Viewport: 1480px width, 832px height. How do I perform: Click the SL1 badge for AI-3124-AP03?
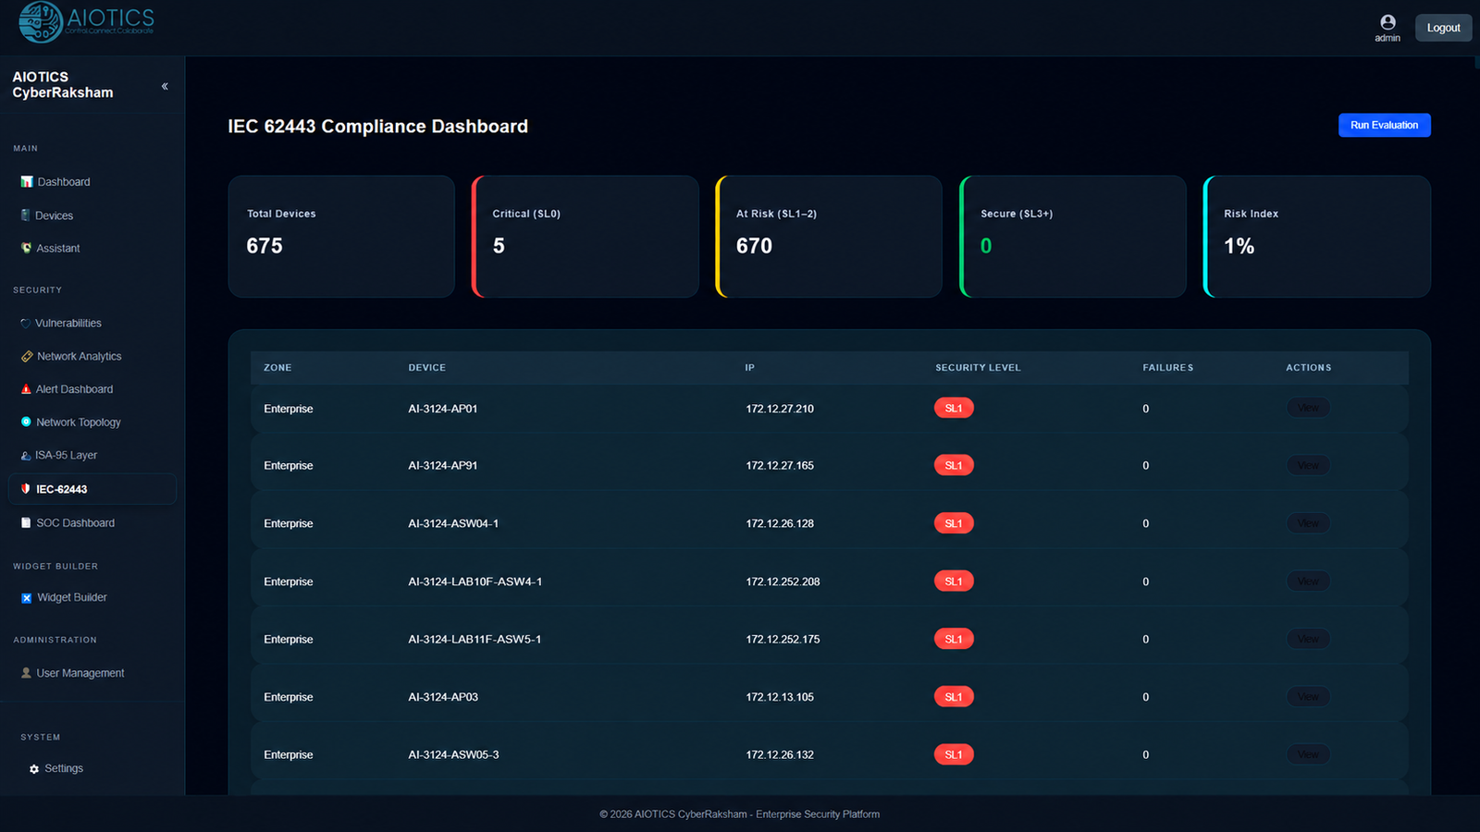click(954, 697)
